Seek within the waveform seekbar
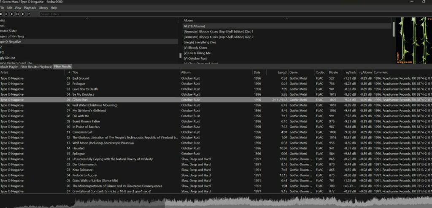 click(216, 201)
